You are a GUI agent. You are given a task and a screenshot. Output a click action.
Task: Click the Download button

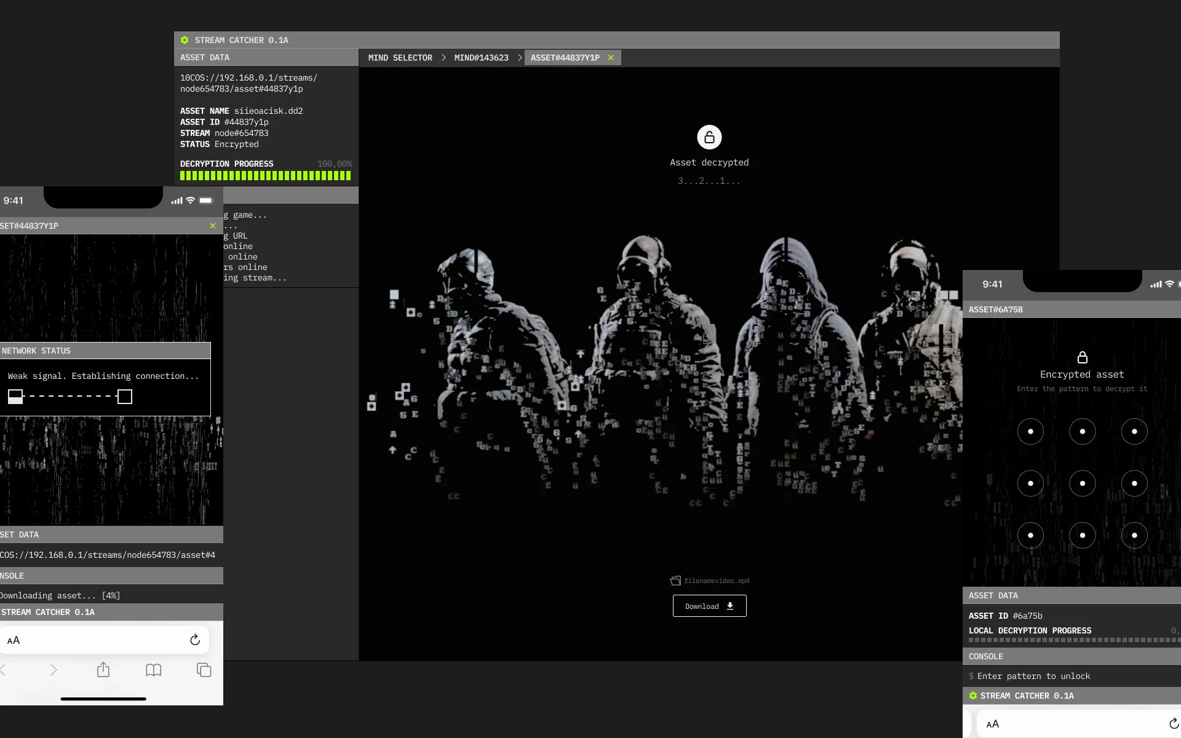[x=709, y=606]
